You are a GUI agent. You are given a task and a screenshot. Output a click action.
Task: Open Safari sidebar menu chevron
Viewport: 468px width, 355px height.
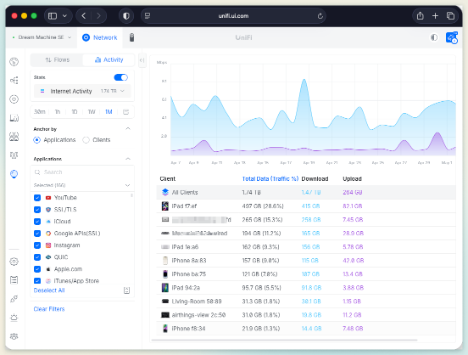pyautogui.click(x=64, y=16)
